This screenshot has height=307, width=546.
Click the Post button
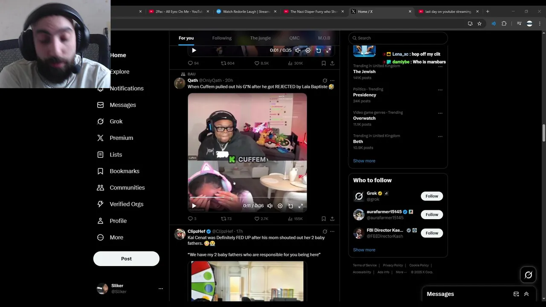click(126, 259)
